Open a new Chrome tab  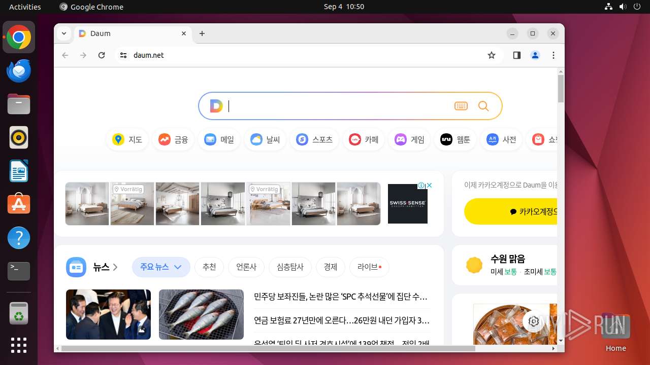pos(202,33)
